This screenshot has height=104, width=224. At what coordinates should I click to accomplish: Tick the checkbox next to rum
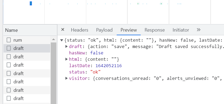(9, 40)
